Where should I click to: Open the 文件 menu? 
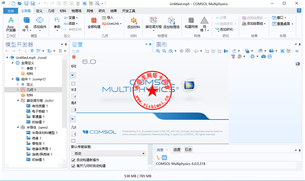11,11
